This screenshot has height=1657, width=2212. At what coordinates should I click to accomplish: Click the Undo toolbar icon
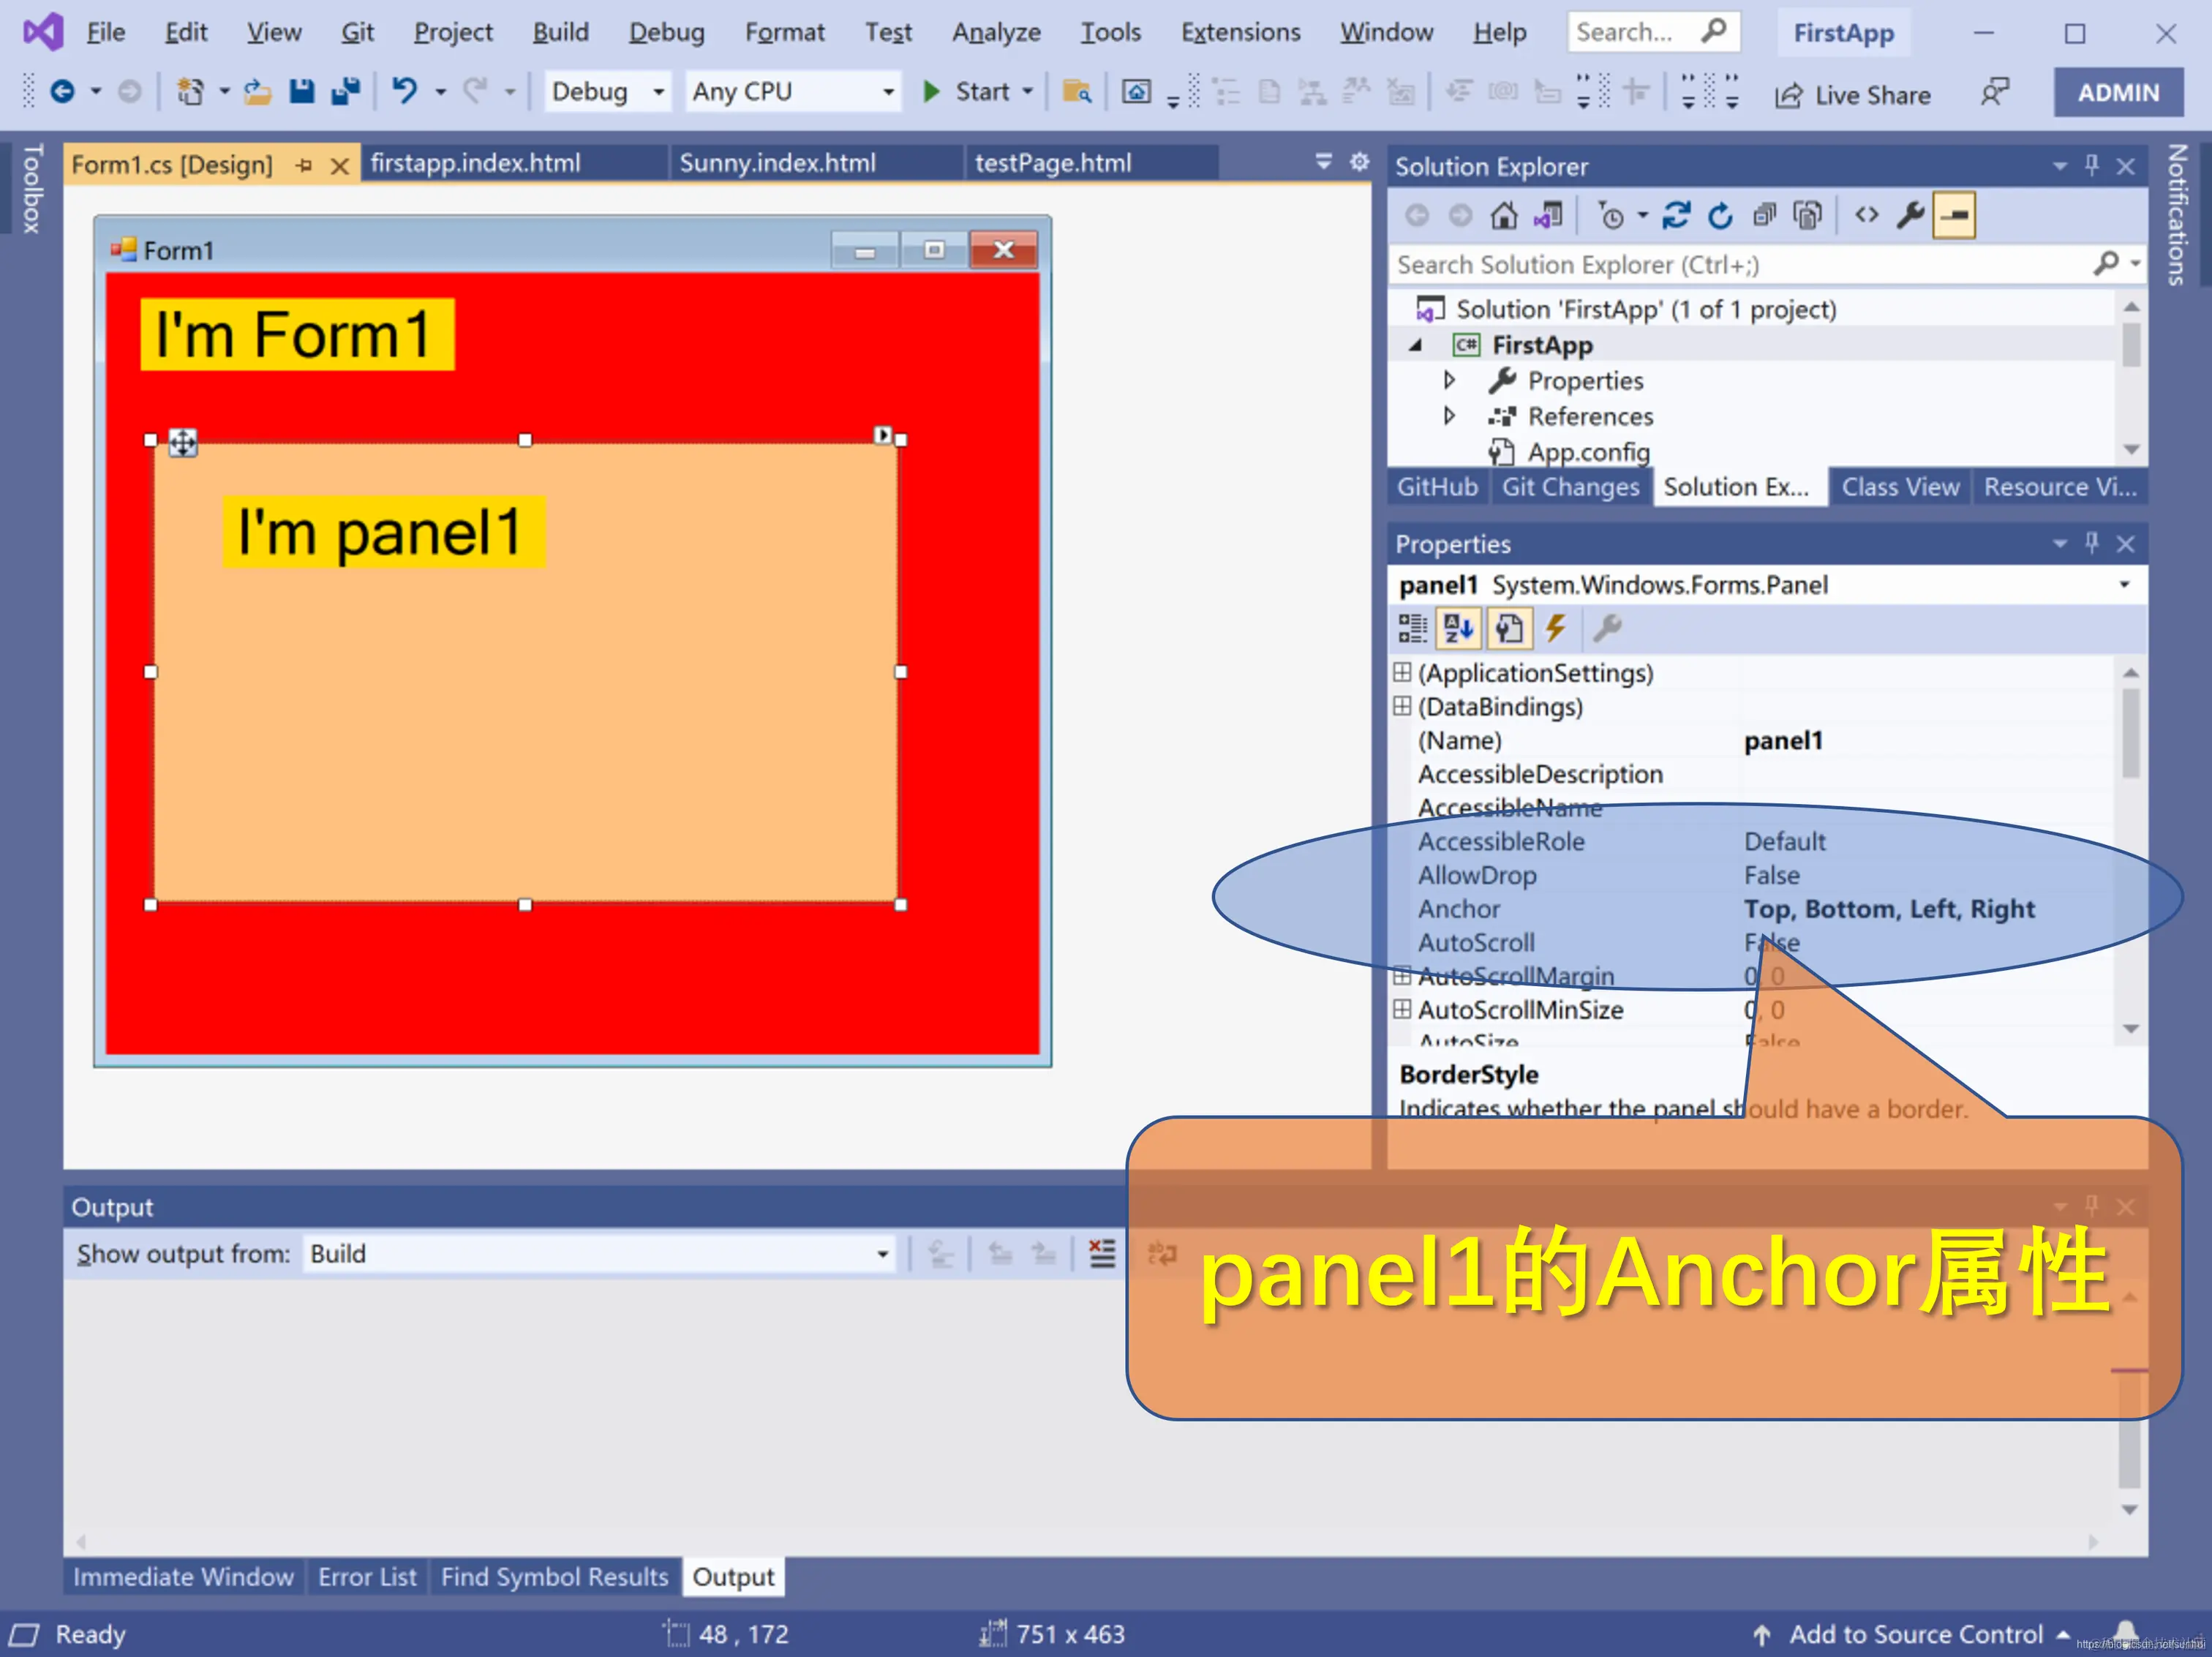click(404, 92)
